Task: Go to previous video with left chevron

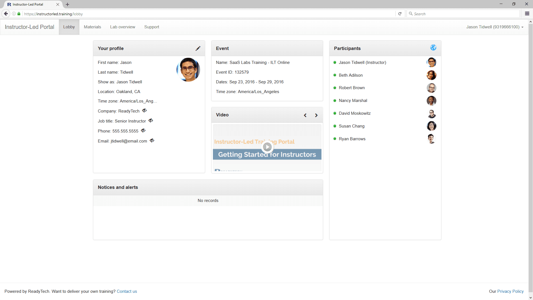Action: pos(305,115)
